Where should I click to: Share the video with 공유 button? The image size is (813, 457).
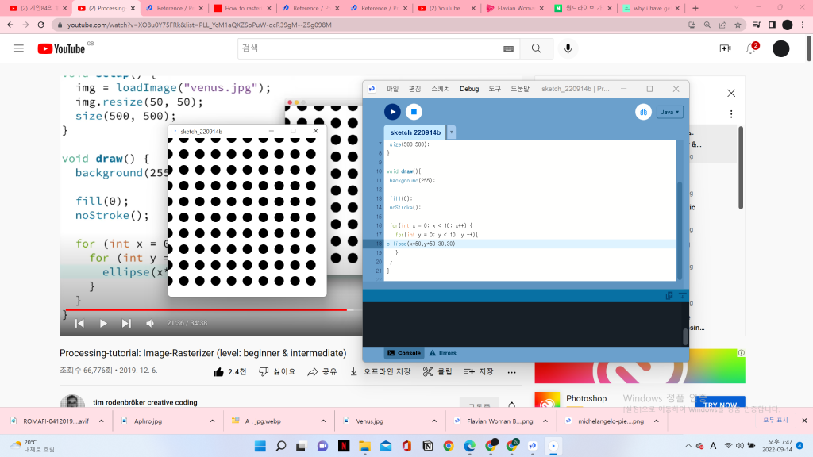coord(322,372)
